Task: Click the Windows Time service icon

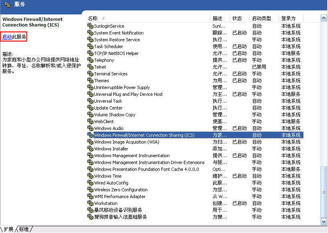Action: click(90, 176)
